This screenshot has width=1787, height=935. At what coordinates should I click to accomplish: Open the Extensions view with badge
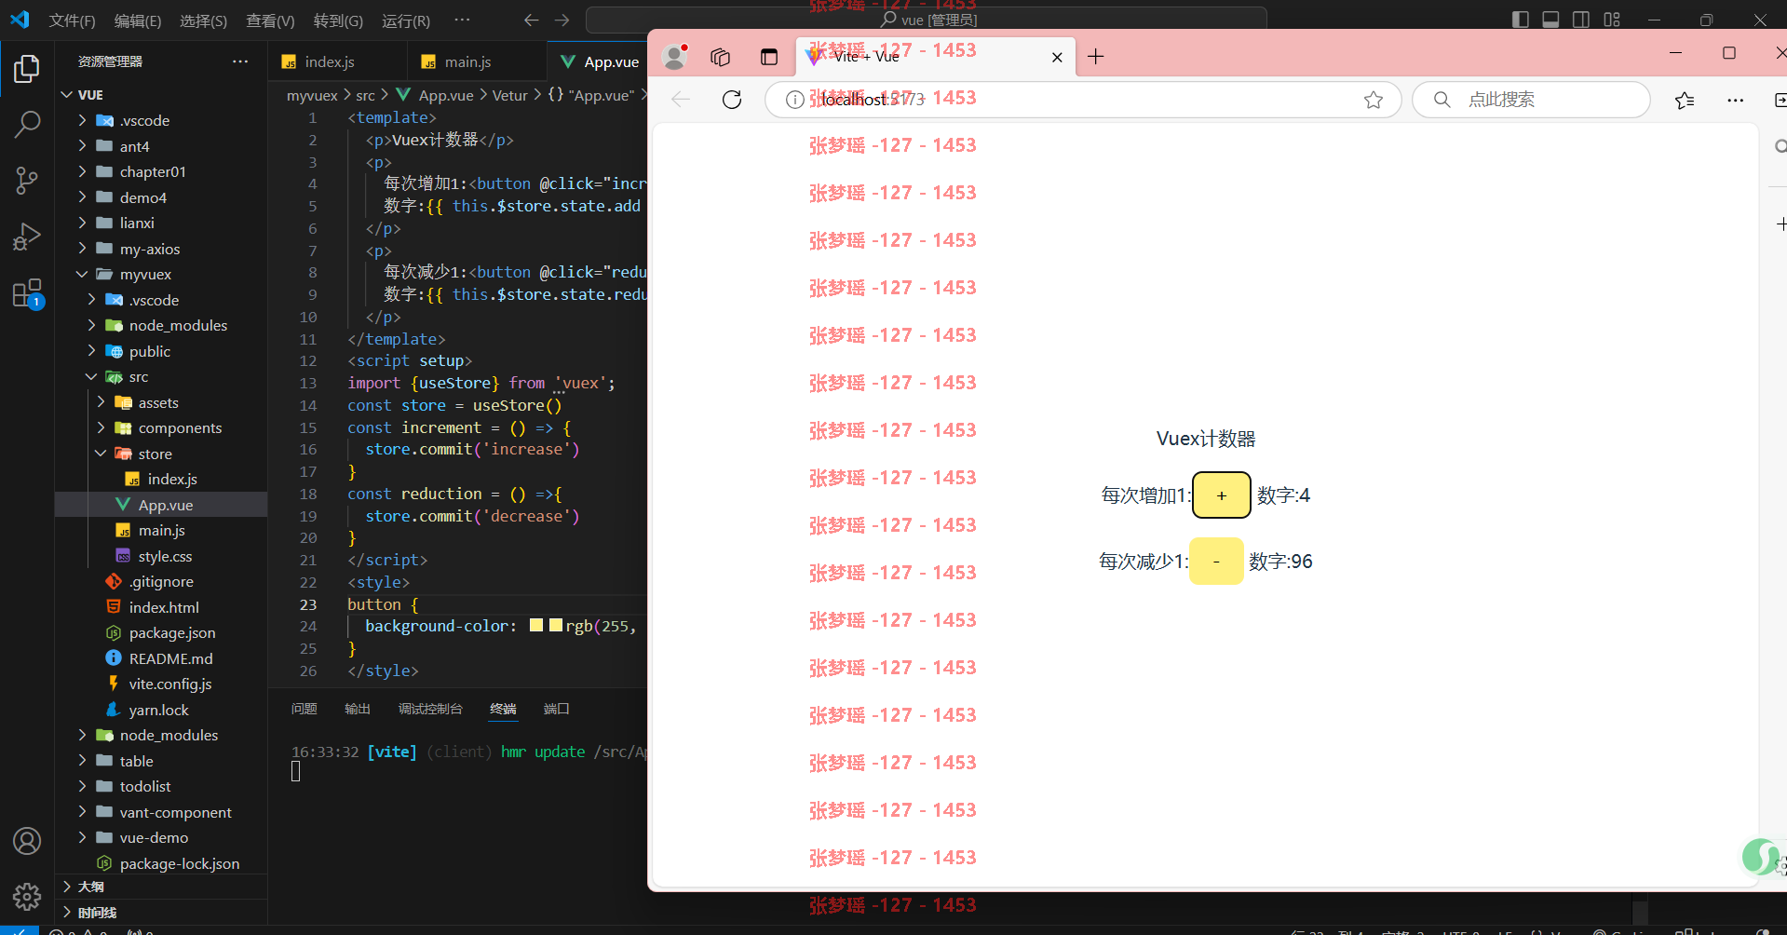click(x=27, y=293)
